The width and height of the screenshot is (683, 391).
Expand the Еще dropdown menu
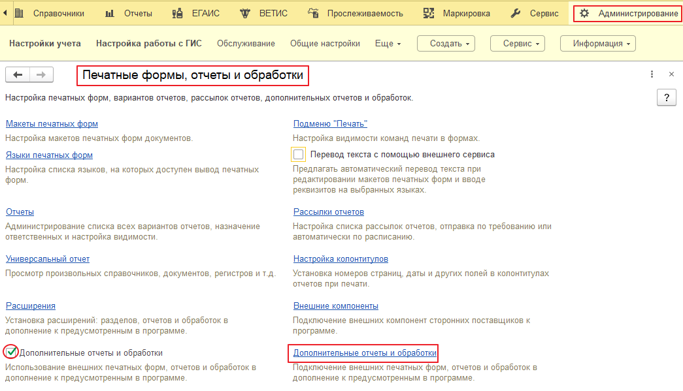click(x=388, y=43)
